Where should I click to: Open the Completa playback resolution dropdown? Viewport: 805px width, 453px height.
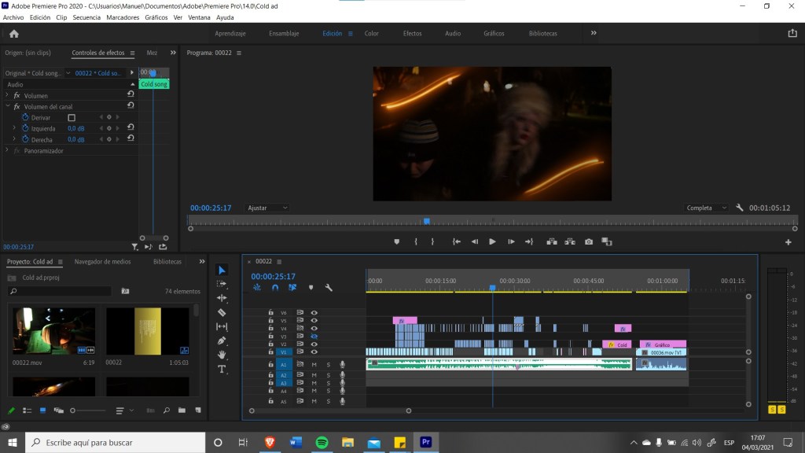[x=706, y=208]
